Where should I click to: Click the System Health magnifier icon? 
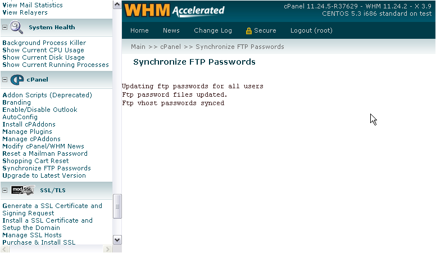click(16, 28)
